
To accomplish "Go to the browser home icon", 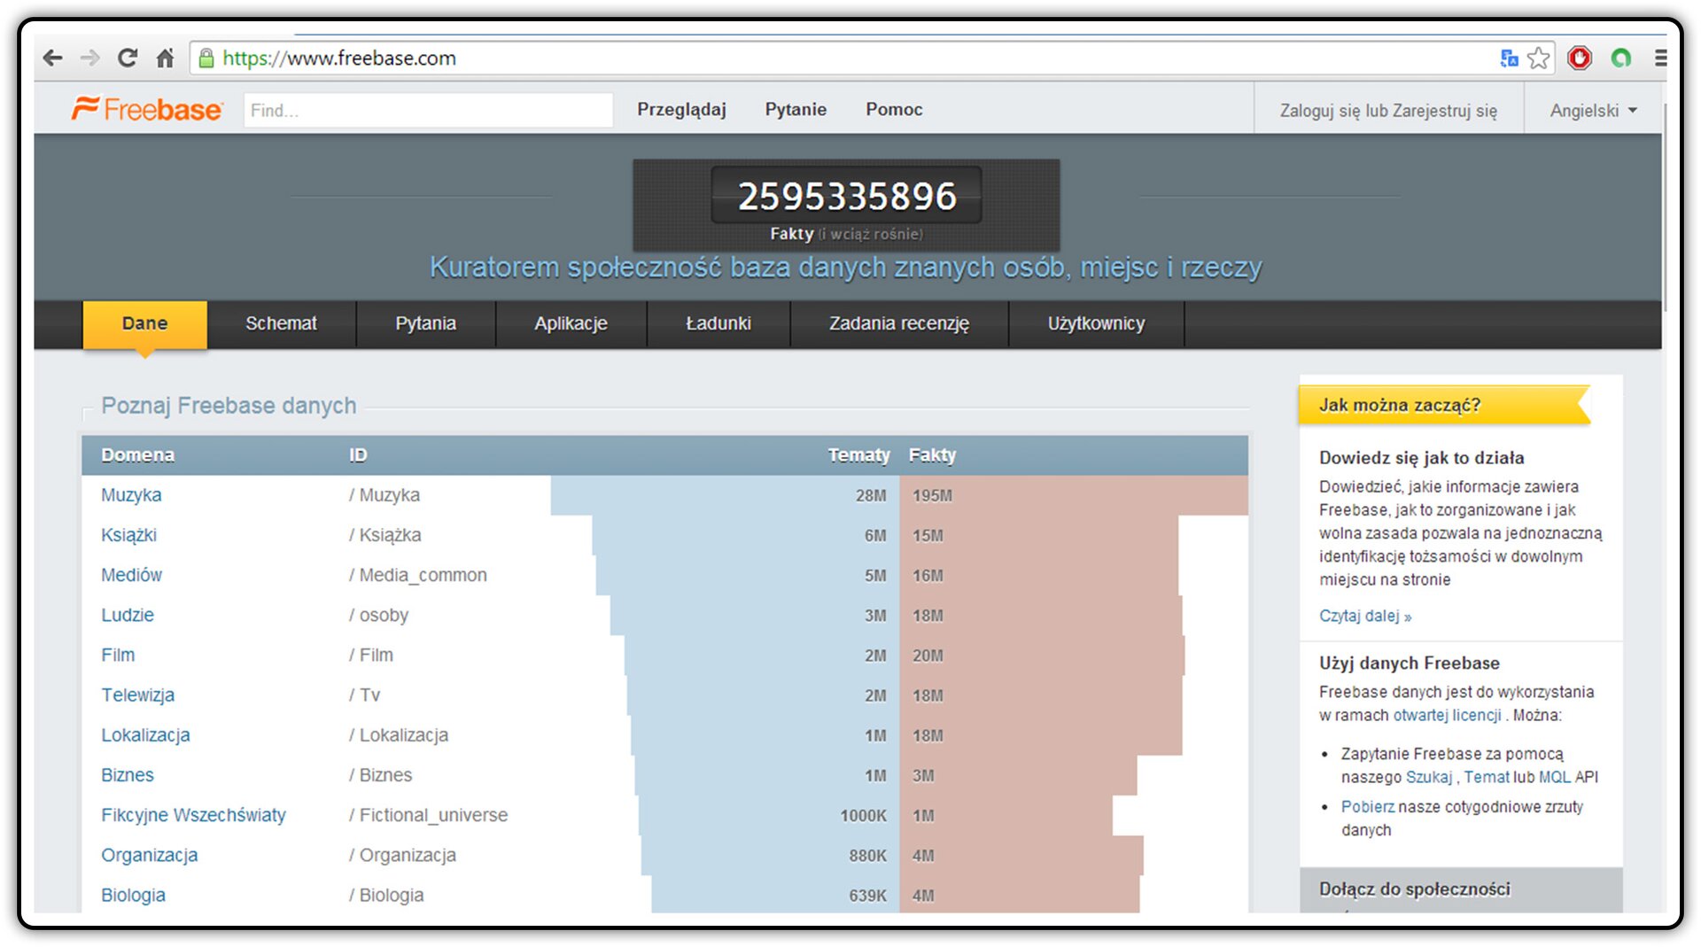I will coord(165,58).
